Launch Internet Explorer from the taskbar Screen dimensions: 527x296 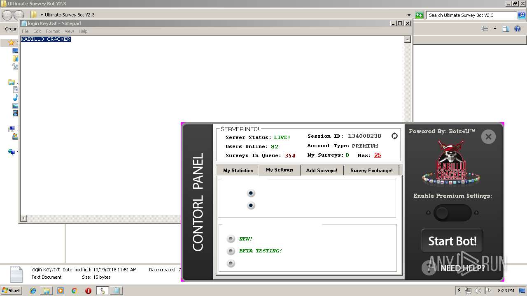pos(33,291)
